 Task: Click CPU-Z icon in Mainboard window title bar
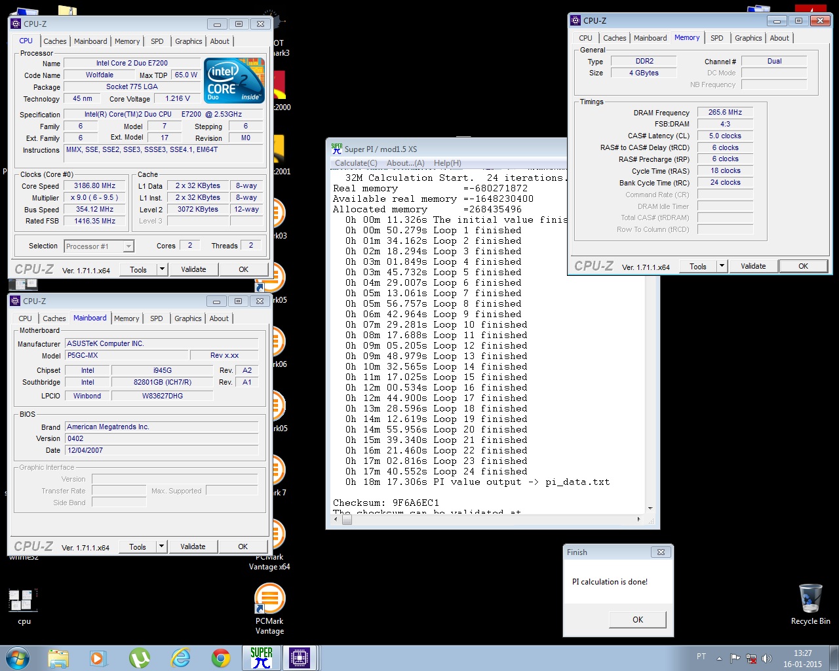(15, 301)
